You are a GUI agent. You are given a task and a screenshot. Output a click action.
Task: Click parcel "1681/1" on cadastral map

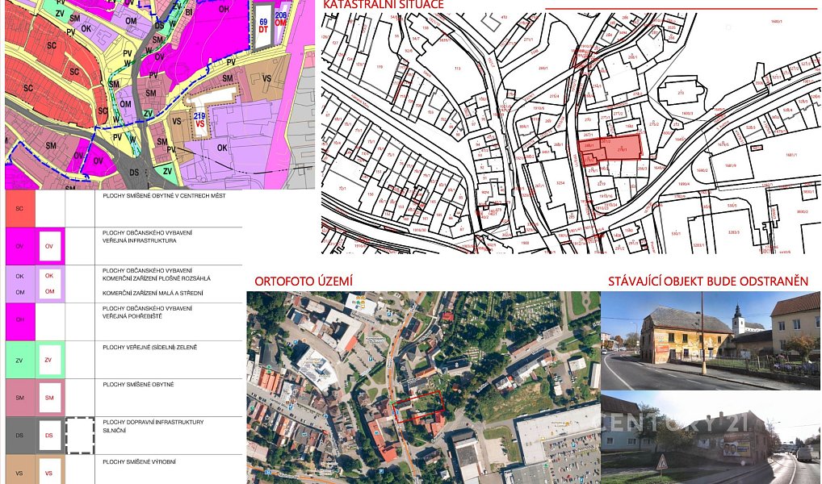(791, 155)
